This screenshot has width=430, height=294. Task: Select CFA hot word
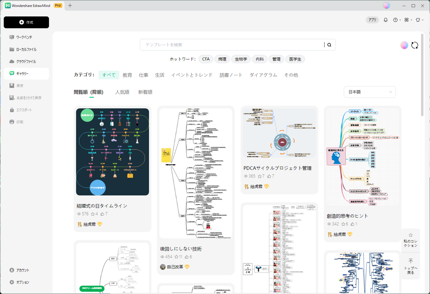[206, 59]
